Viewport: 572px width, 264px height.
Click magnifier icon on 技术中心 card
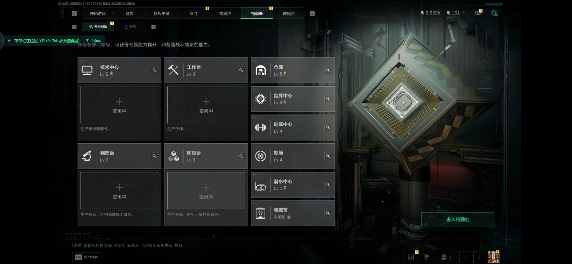[154, 70]
